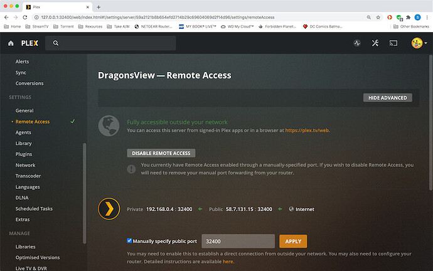The width and height of the screenshot is (433, 271).
Task: Bookmark page with star icon
Action: [x=378, y=18]
